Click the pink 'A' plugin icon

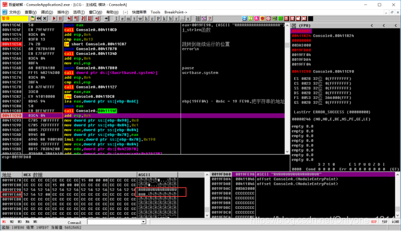point(257,19)
